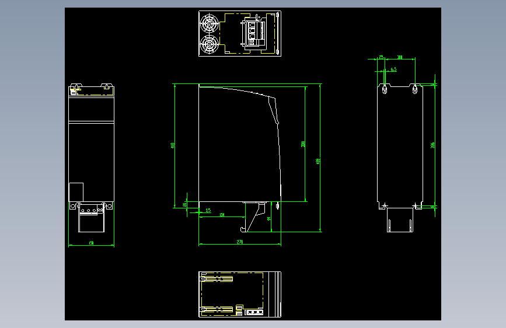Click the right keyhole mounting slot on rear view
This screenshot has height=328, width=506.
click(x=415, y=89)
